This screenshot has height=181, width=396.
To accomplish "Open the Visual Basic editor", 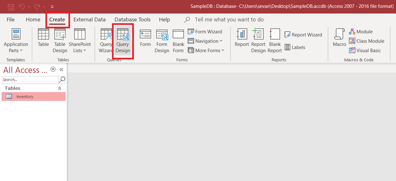I will [x=365, y=50].
